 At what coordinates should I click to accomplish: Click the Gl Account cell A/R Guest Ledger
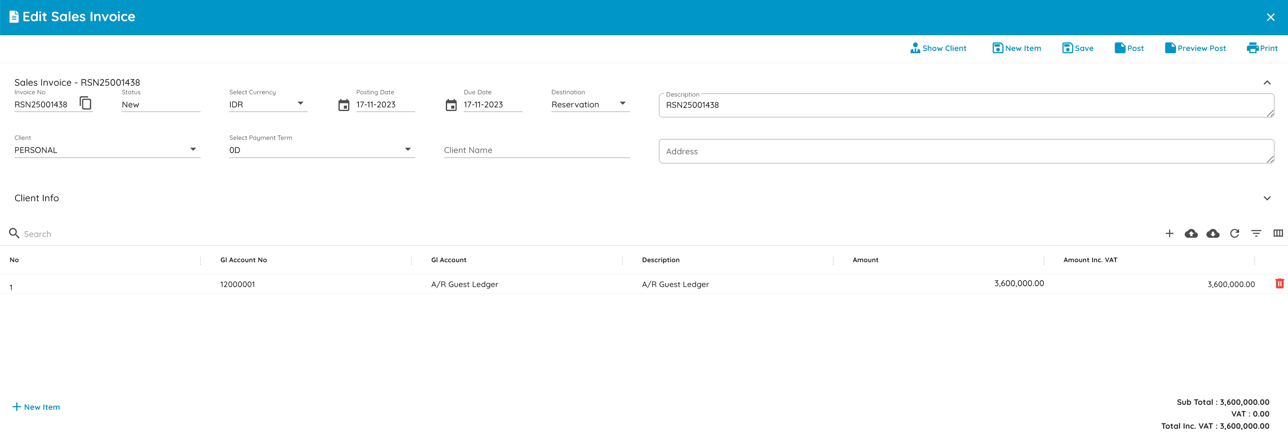pos(465,284)
